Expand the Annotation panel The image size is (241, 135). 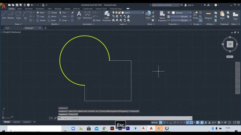pyautogui.click(x=88, y=24)
